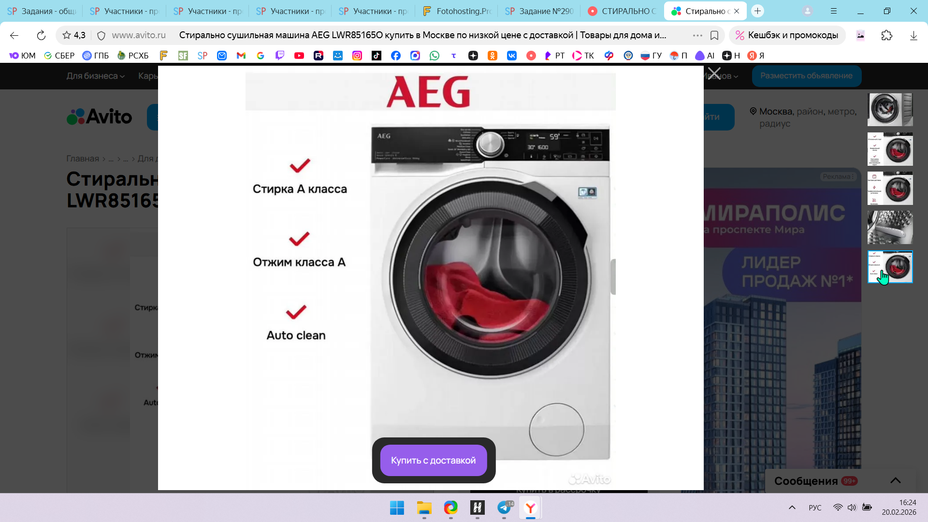
Task: Close the photo gallery overlay with X
Action: tap(714, 74)
